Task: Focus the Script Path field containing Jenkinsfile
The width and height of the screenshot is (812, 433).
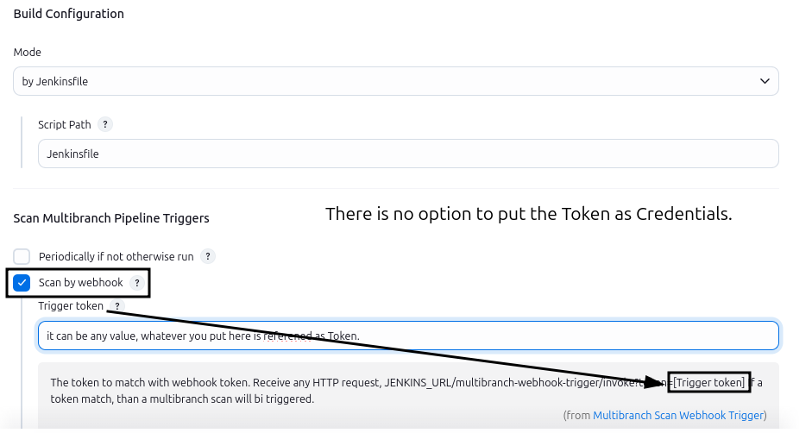Action: tap(408, 154)
